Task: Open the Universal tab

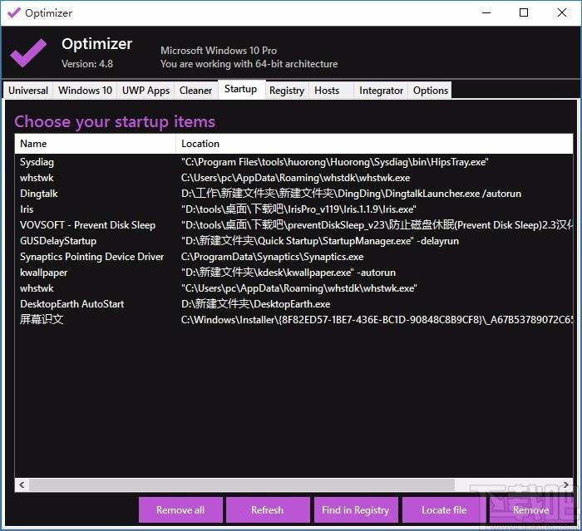Action: 28,91
